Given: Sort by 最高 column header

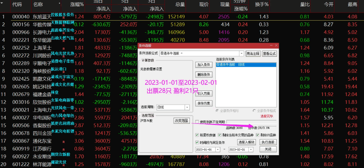Looking at the screenshot, I should pyautogui.click(x=352, y=4).
